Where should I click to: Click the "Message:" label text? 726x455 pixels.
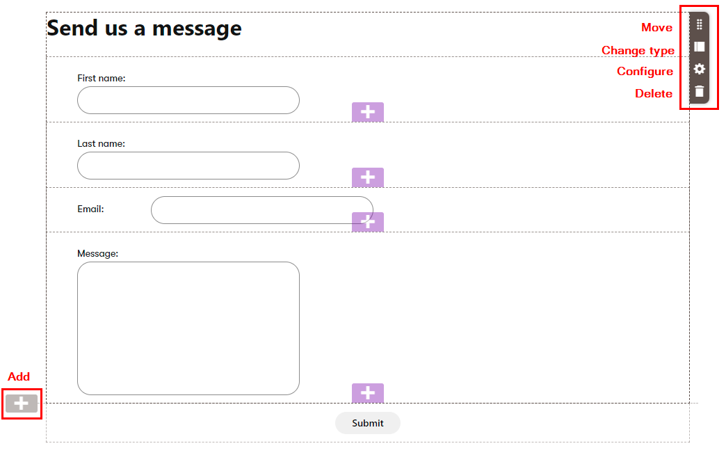click(97, 253)
